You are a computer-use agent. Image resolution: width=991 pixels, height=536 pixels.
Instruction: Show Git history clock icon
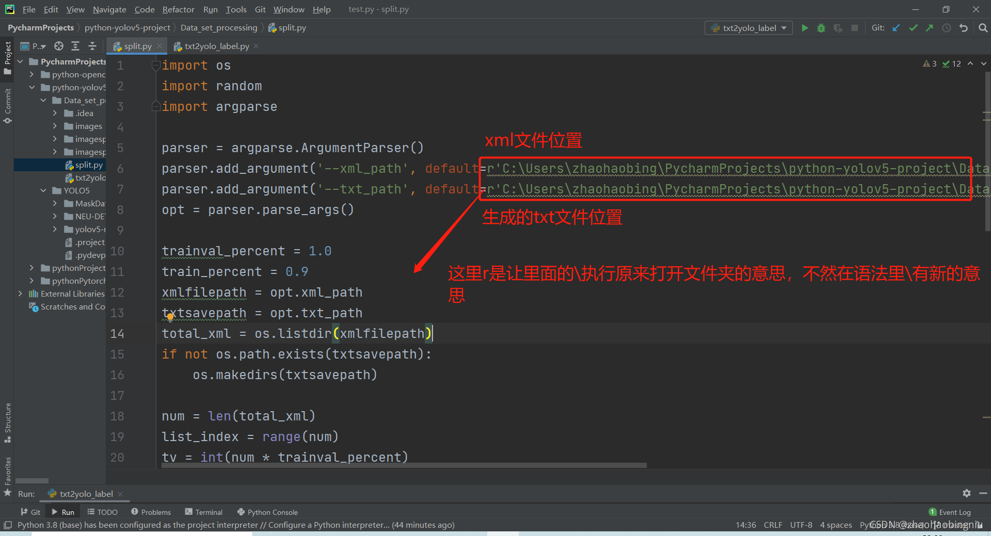(x=947, y=28)
